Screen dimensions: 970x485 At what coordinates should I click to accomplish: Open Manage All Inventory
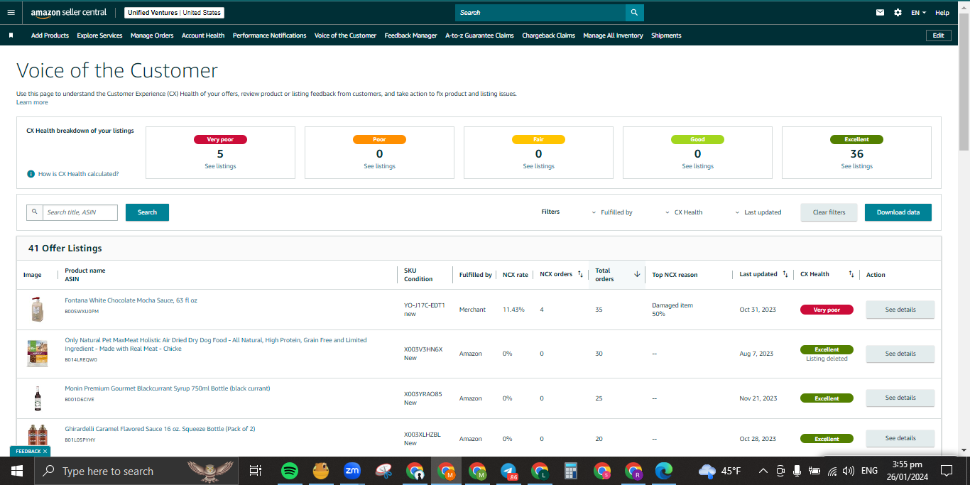point(614,36)
